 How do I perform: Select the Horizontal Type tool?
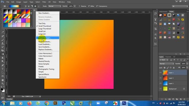pos(3,69)
